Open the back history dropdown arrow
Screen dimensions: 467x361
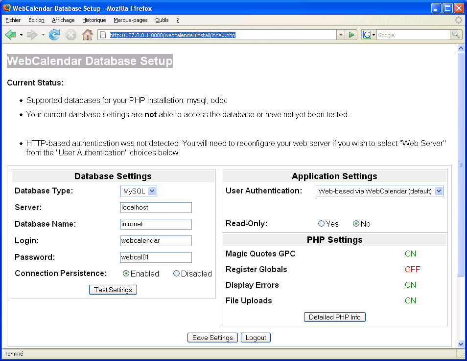[21, 35]
